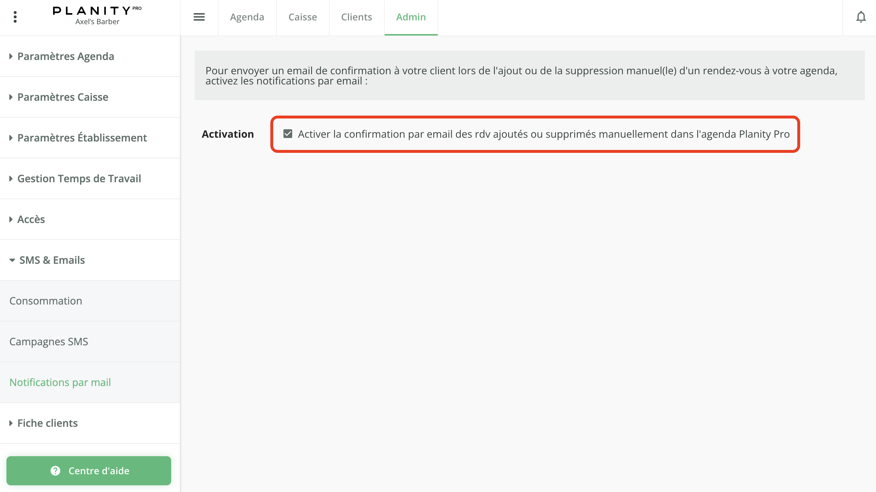Image resolution: width=876 pixels, height=492 pixels.
Task: Click the help question-mark icon
Action: pyautogui.click(x=55, y=471)
